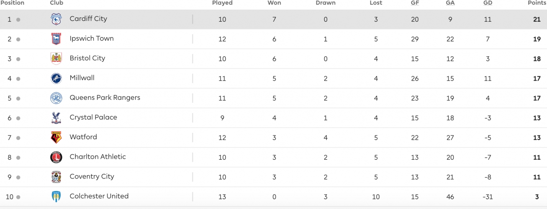Select the Colchester United crest

(56, 196)
